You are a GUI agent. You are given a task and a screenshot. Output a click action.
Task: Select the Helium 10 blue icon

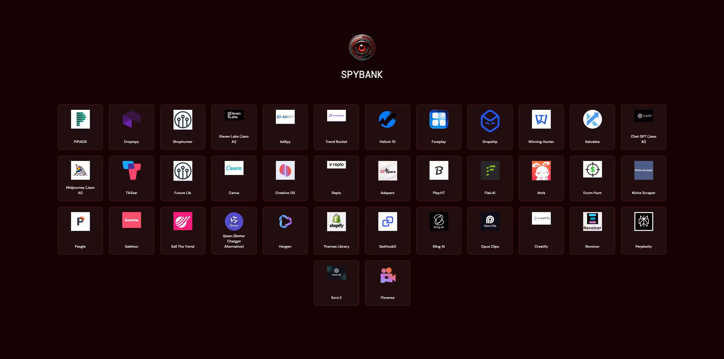(x=387, y=119)
